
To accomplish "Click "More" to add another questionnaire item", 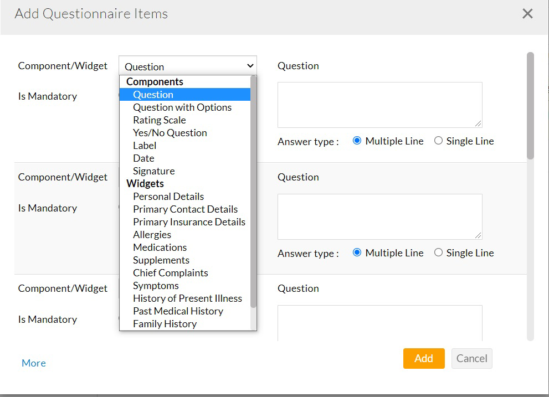I will pyautogui.click(x=33, y=363).
